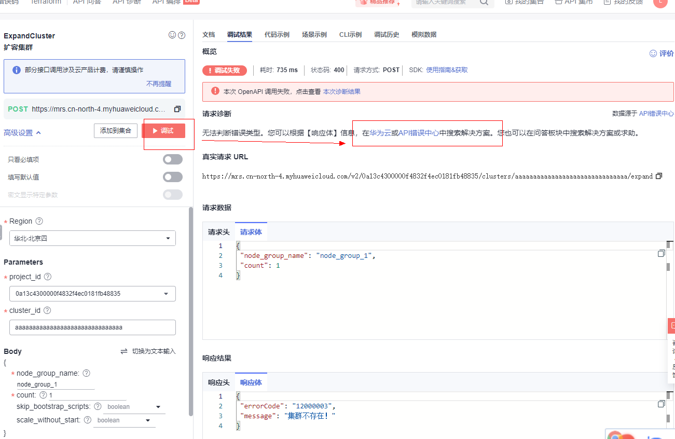
Task: Open the Region dropdown 华北-北京四
Action: point(92,238)
